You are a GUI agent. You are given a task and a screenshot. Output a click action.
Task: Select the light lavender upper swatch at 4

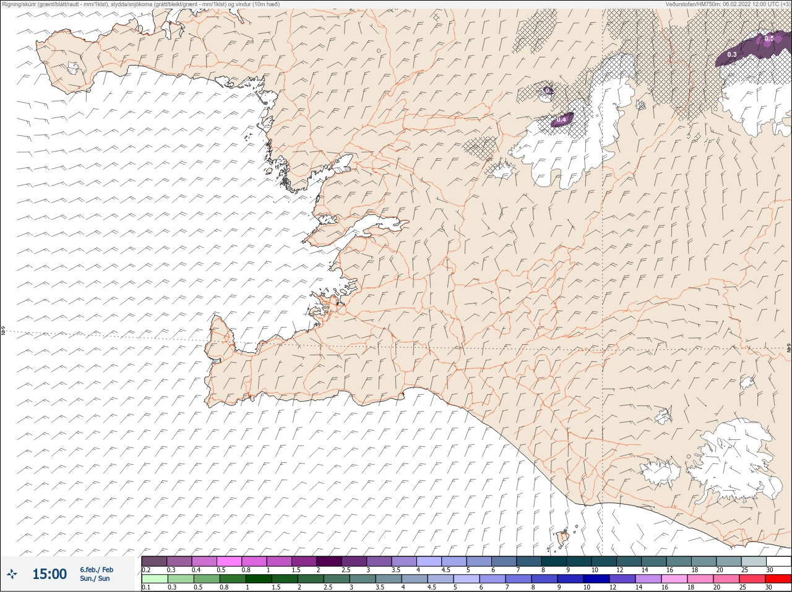point(429,561)
